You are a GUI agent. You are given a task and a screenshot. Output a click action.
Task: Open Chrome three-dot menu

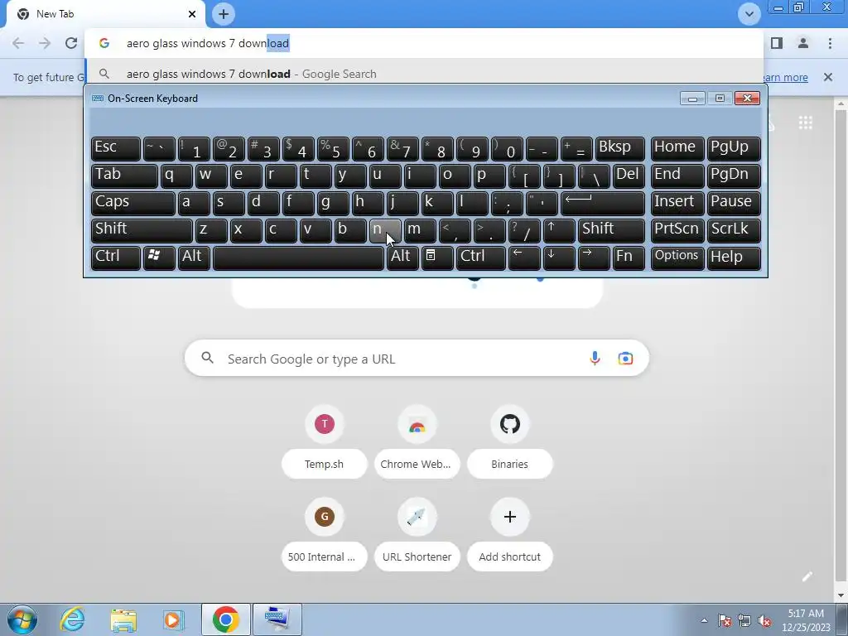pos(830,43)
